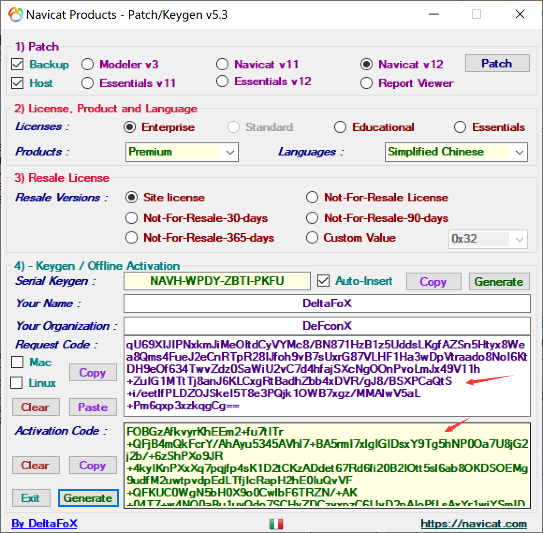The image size is (543, 533).
Task: Click the Your Organization field DeFconX
Action: 327,326
